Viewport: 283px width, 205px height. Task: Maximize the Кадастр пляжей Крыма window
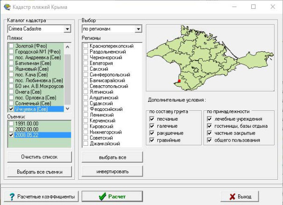pos(253,7)
